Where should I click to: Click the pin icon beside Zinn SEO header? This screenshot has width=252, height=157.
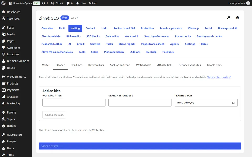[x=229, y=18]
